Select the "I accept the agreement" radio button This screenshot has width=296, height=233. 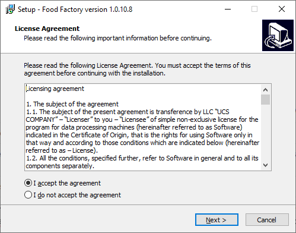(28, 183)
